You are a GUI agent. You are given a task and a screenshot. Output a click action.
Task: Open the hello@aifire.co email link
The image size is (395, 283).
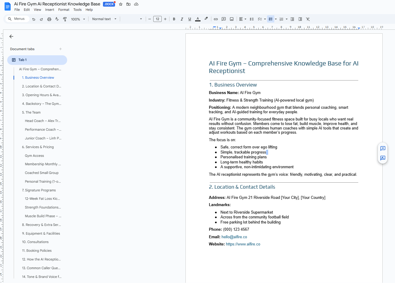pos(234,237)
